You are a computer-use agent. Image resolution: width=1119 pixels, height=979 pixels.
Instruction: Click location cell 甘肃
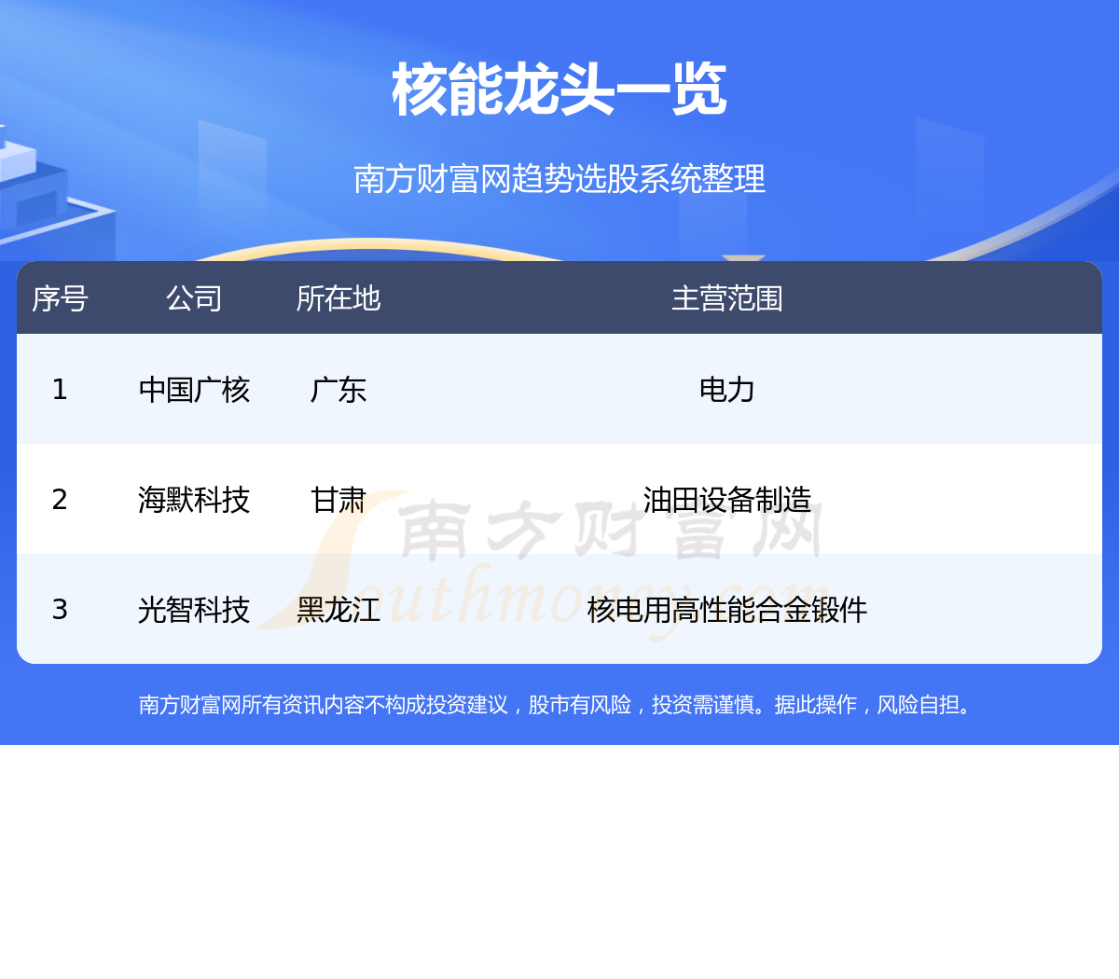pos(338,500)
